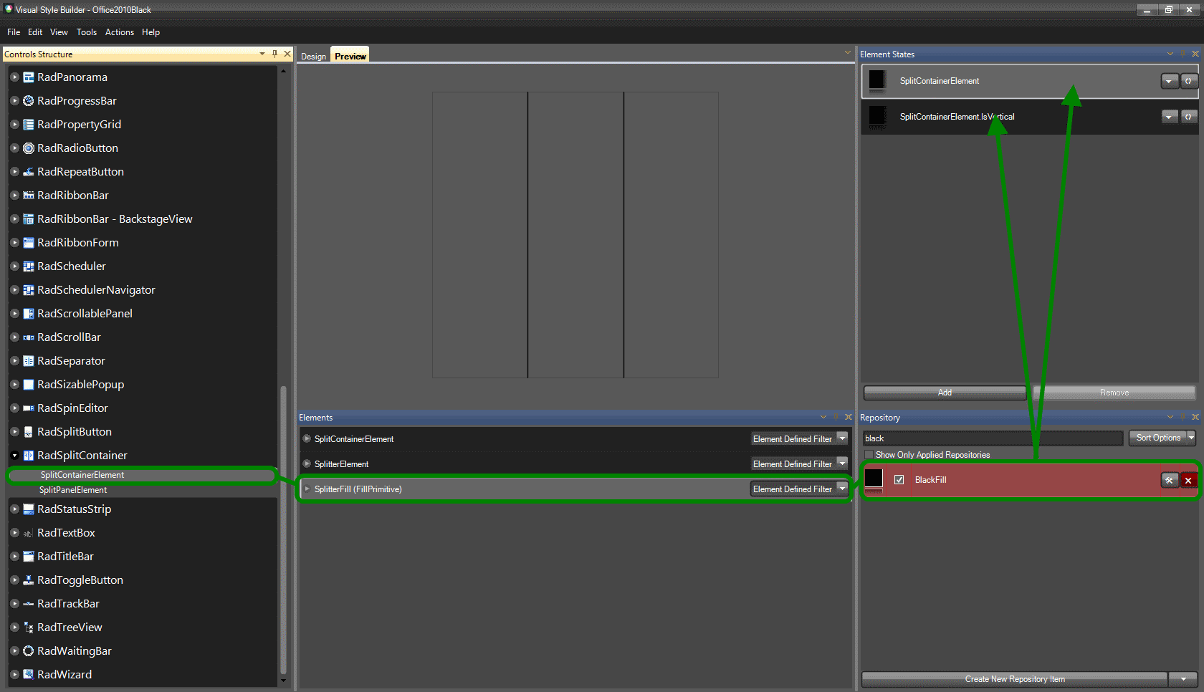Reset the SplitContainerElement.IsVertical state row

point(1188,116)
